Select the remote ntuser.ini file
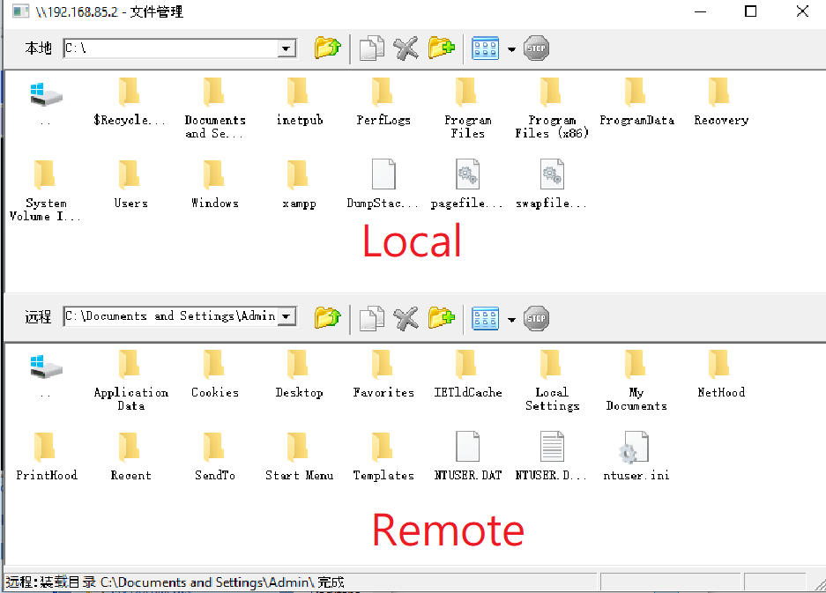826x593 pixels. tap(636, 454)
